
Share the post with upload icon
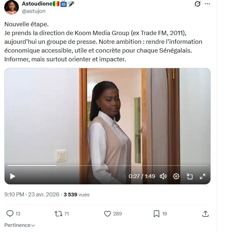coord(205,214)
